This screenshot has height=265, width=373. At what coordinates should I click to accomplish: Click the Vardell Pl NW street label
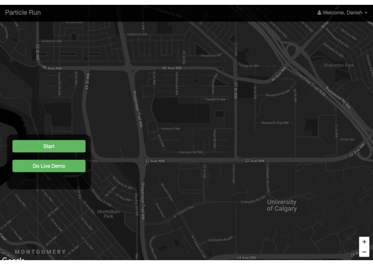215,99
